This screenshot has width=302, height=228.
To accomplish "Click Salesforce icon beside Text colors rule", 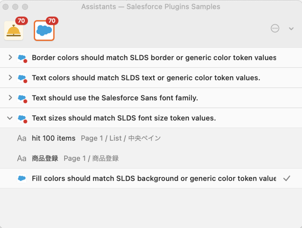I will 22,78.
